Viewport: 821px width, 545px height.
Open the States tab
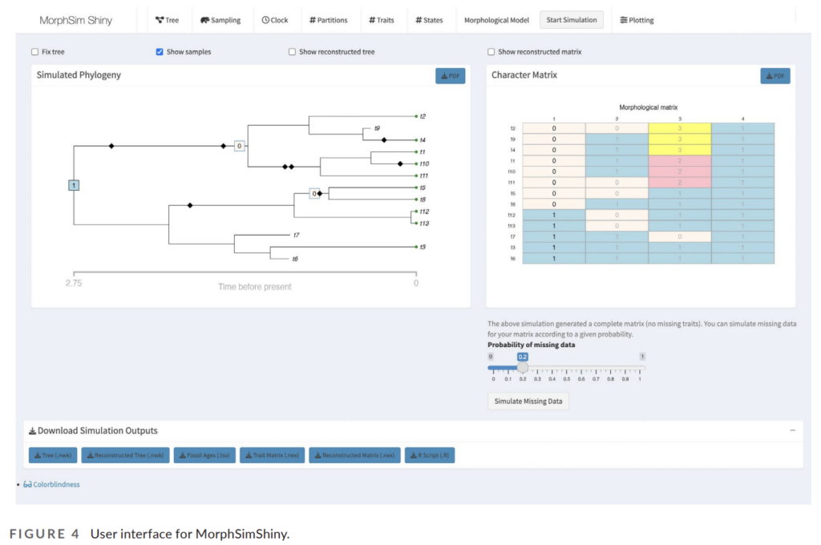429,20
